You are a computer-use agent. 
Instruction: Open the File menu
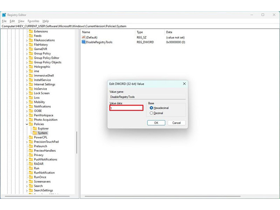4,21
